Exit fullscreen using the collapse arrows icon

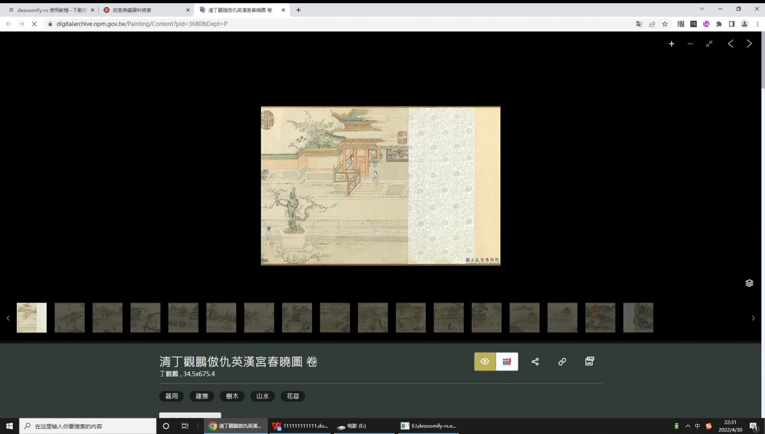(x=709, y=44)
